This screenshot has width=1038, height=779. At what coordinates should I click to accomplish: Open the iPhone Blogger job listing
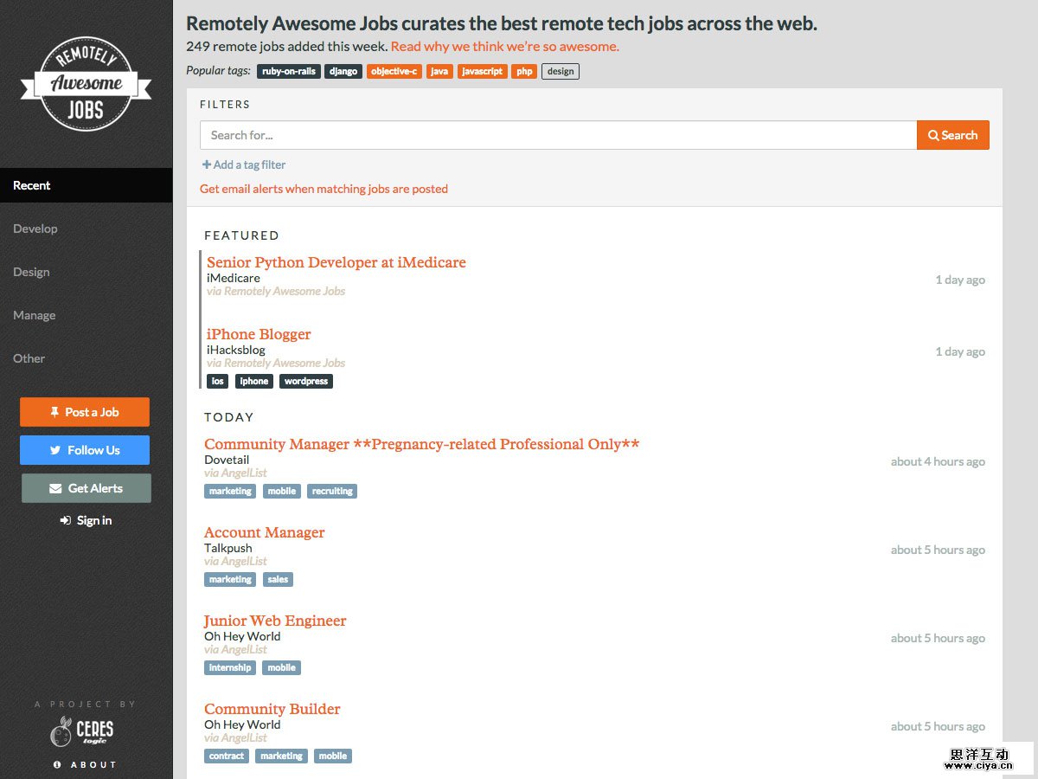259,334
